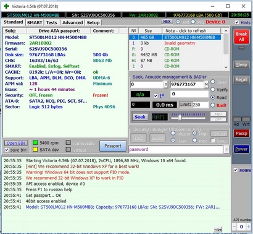Screen dimensions: 253x234
Task: Switch to the SMART tab
Action: pyautogui.click(x=35, y=22)
